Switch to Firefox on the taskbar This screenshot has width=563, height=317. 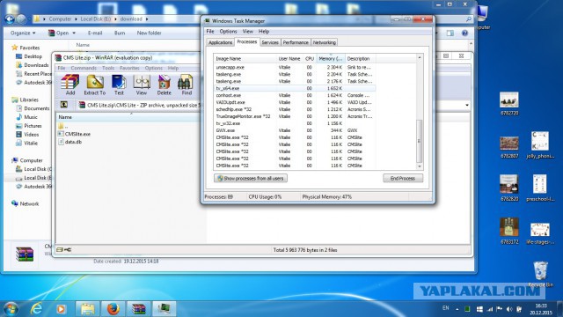[x=113, y=309]
